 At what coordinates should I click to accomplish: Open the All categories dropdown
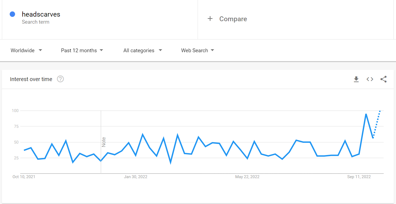click(143, 50)
